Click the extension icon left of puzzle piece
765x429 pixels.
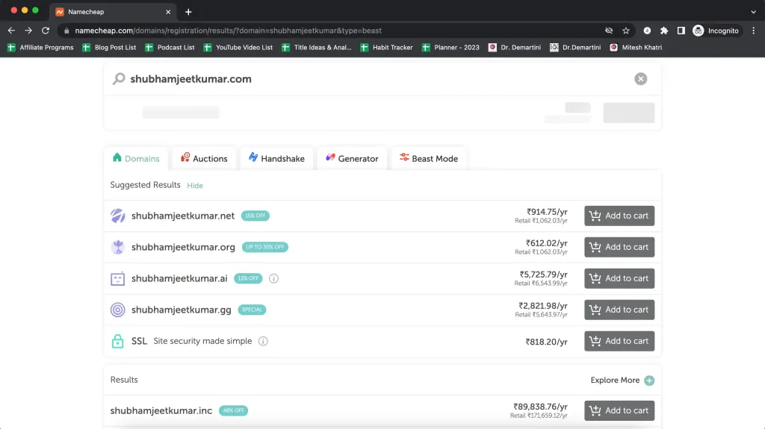tap(647, 31)
